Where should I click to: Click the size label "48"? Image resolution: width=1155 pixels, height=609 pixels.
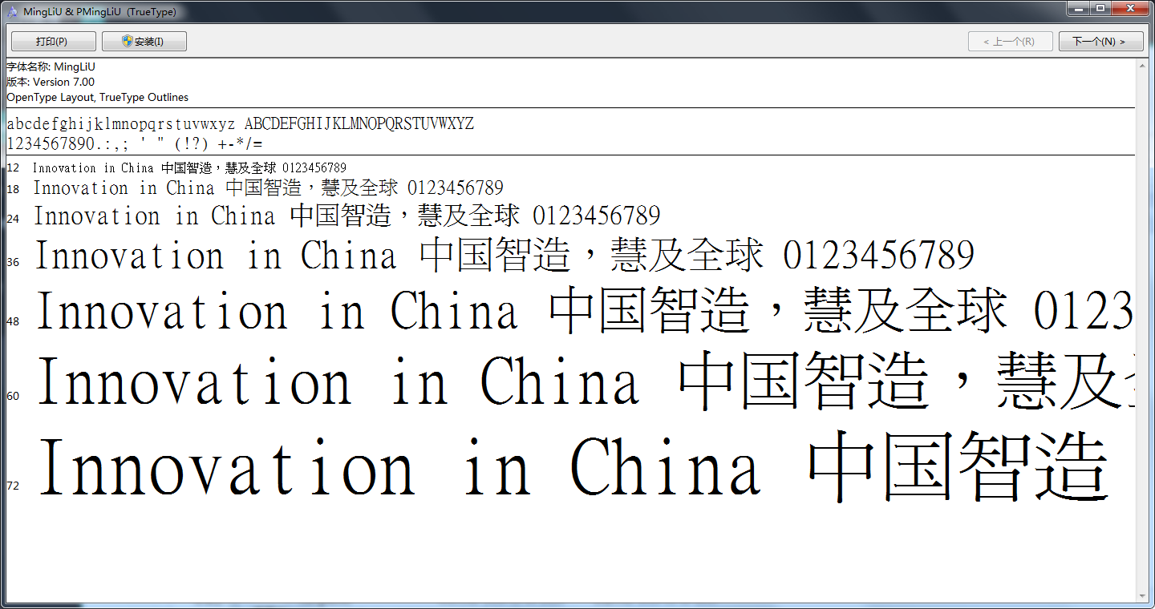tap(13, 321)
